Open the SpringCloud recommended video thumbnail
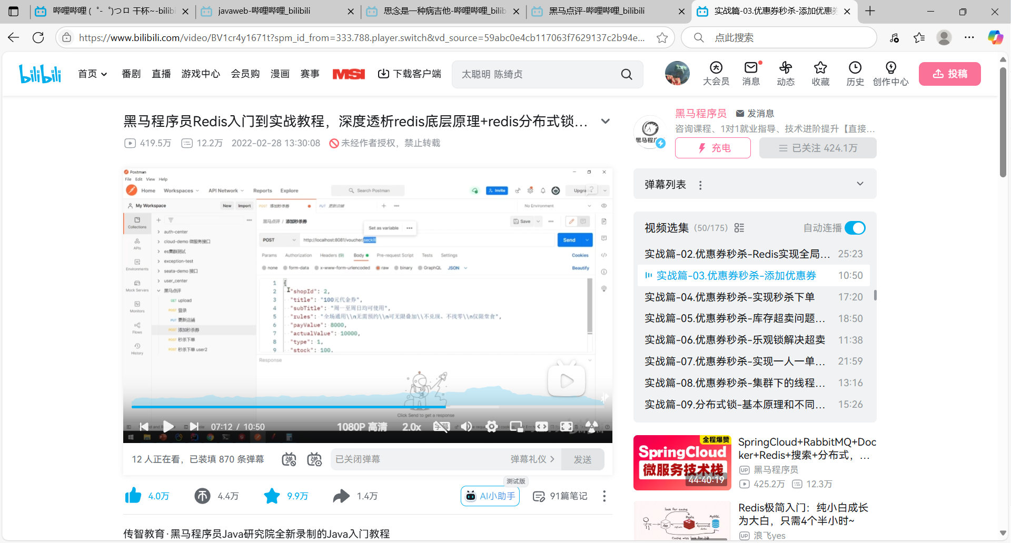Viewport: 1011px width, 543px height. click(x=682, y=462)
